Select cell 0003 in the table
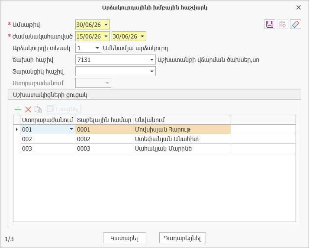309x248 pixels. click(104, 148)
